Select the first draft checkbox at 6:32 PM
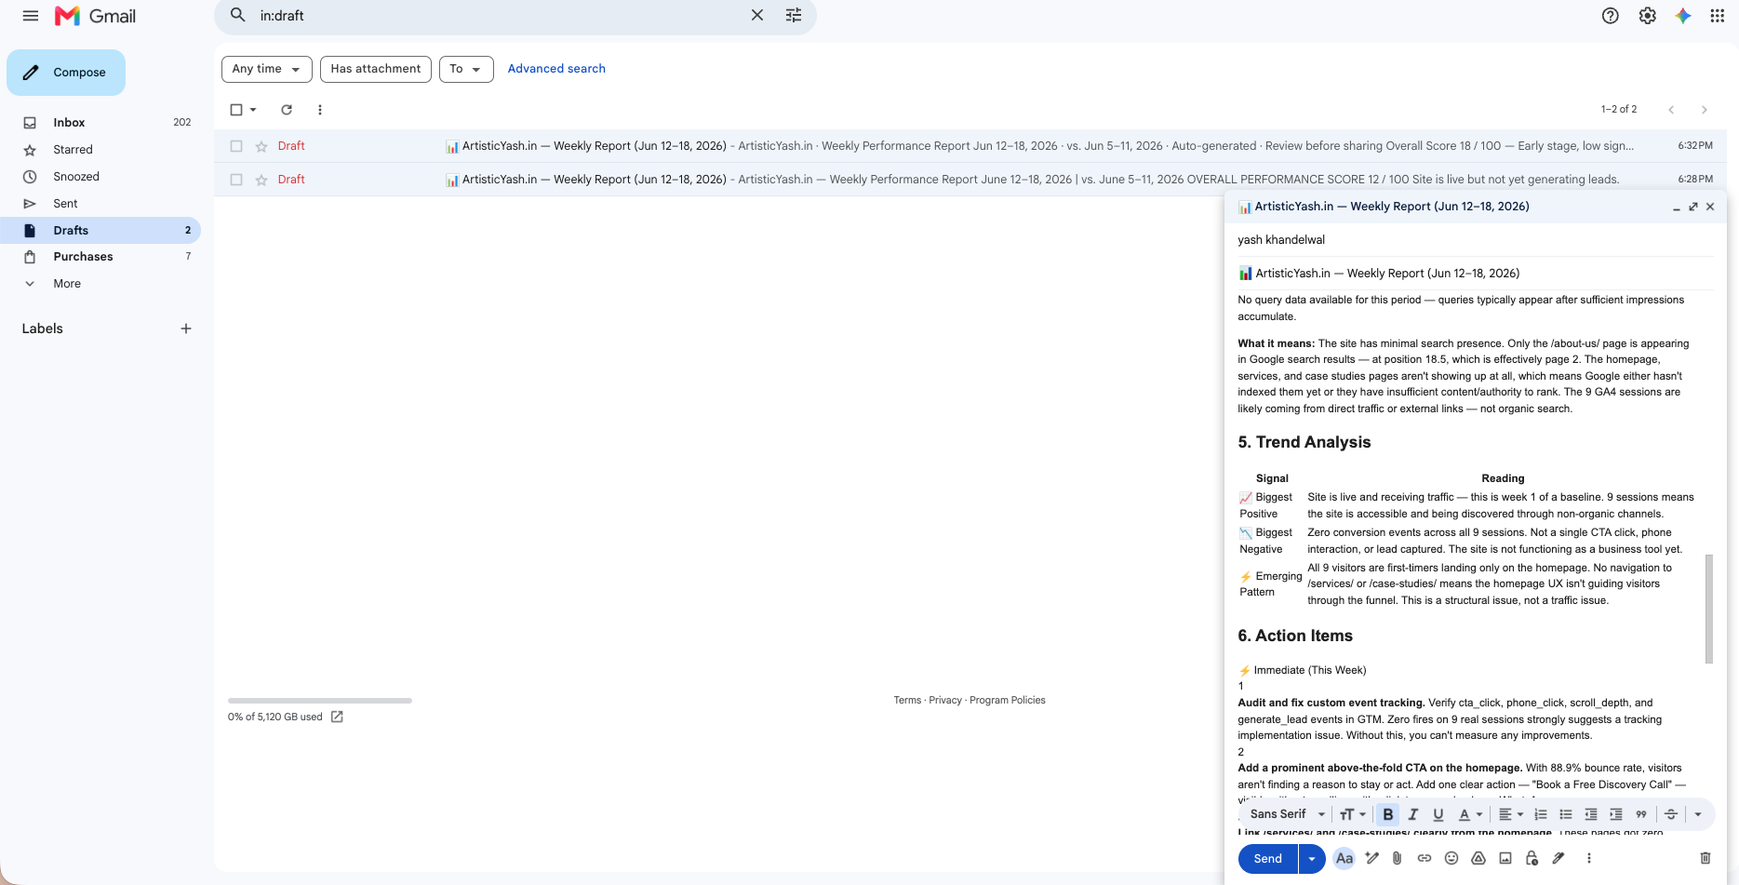Viewport: 1739px width, 885px height. 236,146
